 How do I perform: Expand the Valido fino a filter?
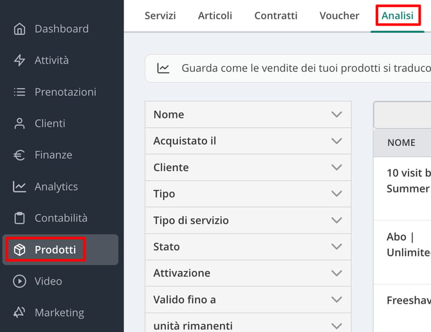pos(248,300)
